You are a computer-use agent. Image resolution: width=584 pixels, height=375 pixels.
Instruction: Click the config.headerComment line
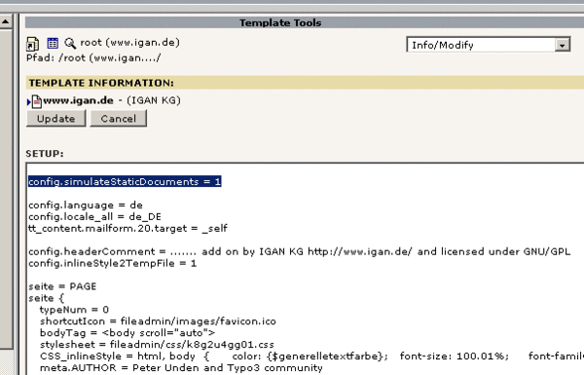(299, 251)
